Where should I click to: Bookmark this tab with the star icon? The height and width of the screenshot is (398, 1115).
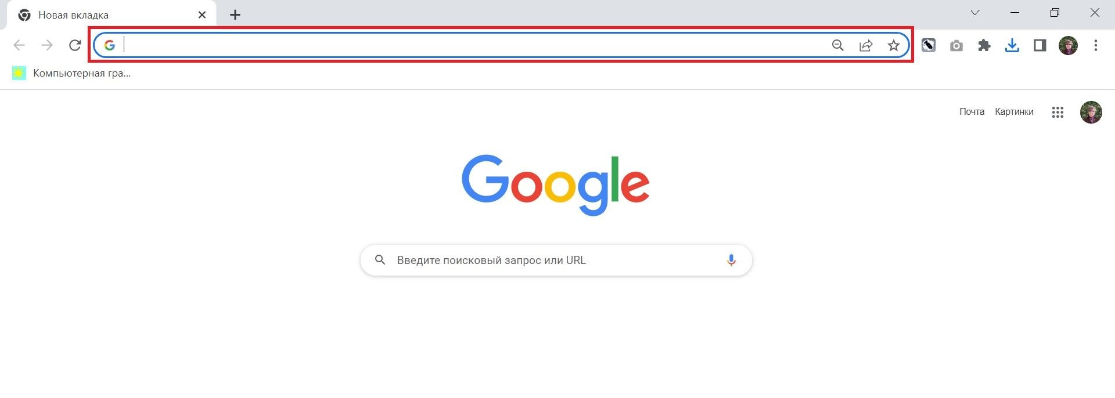click(x=894, y=45)
